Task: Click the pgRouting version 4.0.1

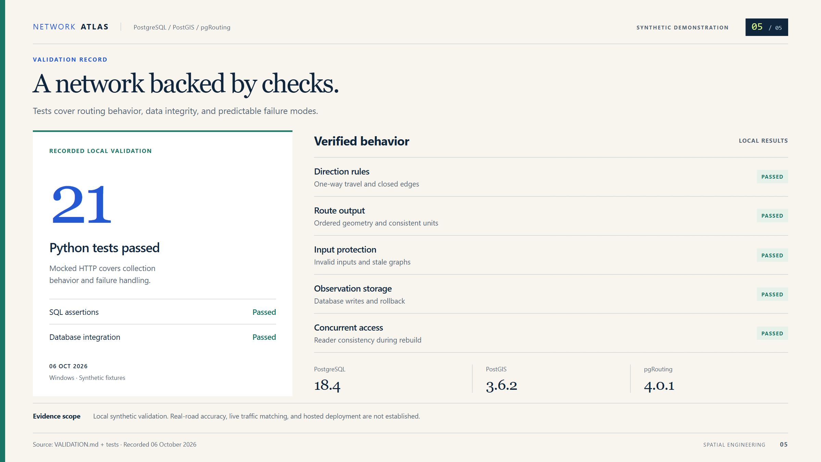Action: pos(659,386)
